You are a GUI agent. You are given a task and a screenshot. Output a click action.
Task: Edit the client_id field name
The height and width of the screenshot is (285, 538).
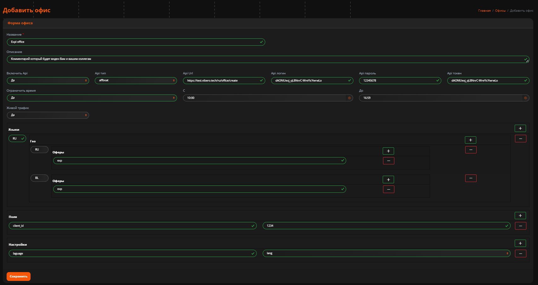pyautogui.click(x=133, y=226)
